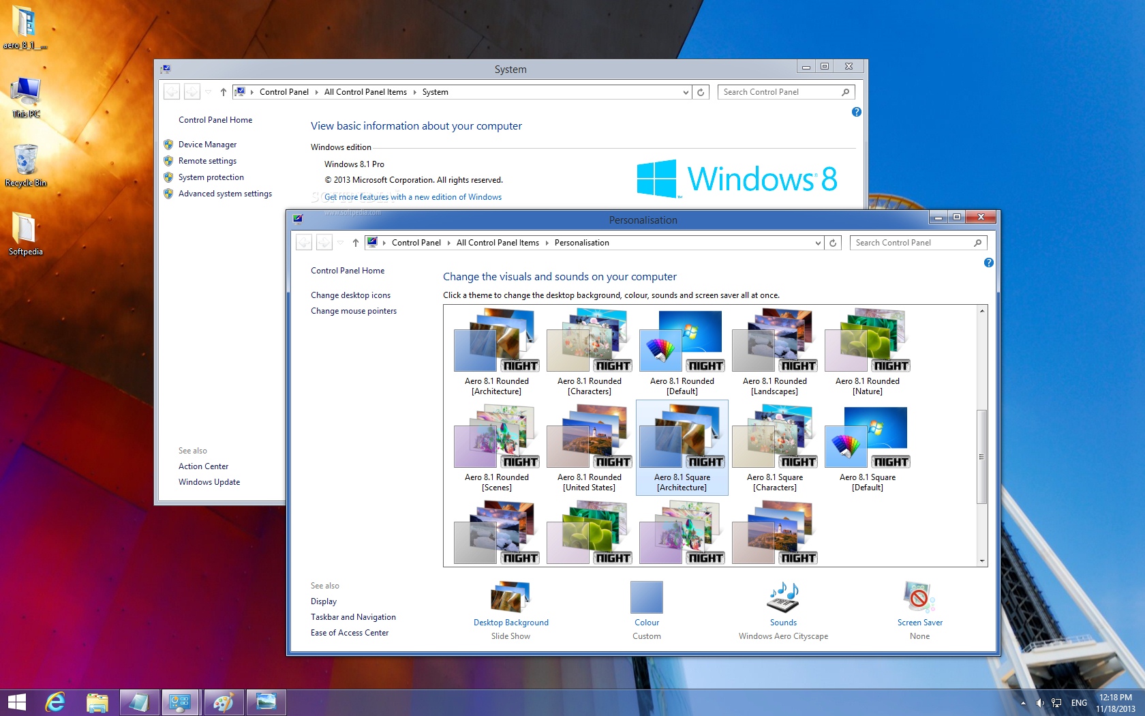
Task: Open recent locations dropdown in Personalisation window
Action: click(340, 243)
